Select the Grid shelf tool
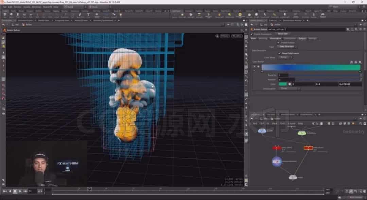Image resolution: width=367 pixels, height=200 pixels. [31, 15]
